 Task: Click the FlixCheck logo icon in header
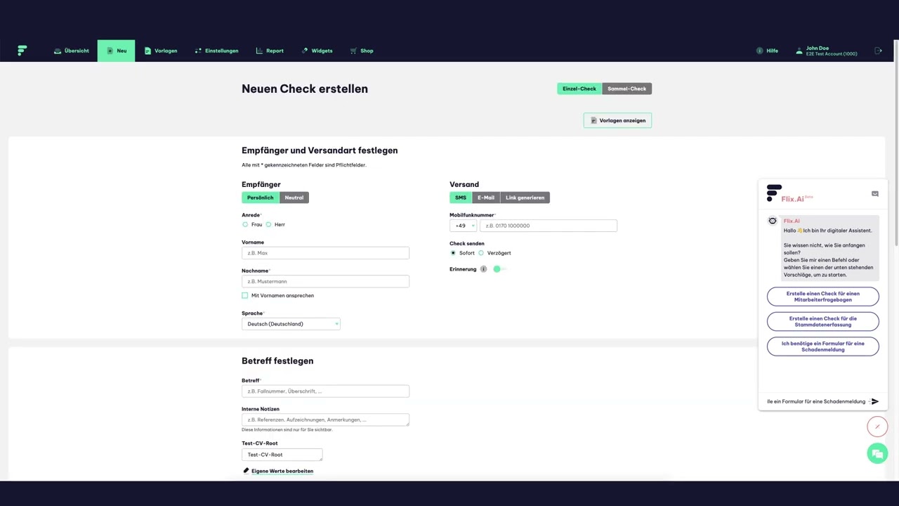(22, 51)
